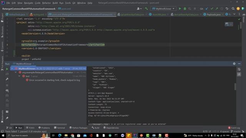Hide the Run tool window
This screenshot has height=138, width=246.
(x=239, y=64)
